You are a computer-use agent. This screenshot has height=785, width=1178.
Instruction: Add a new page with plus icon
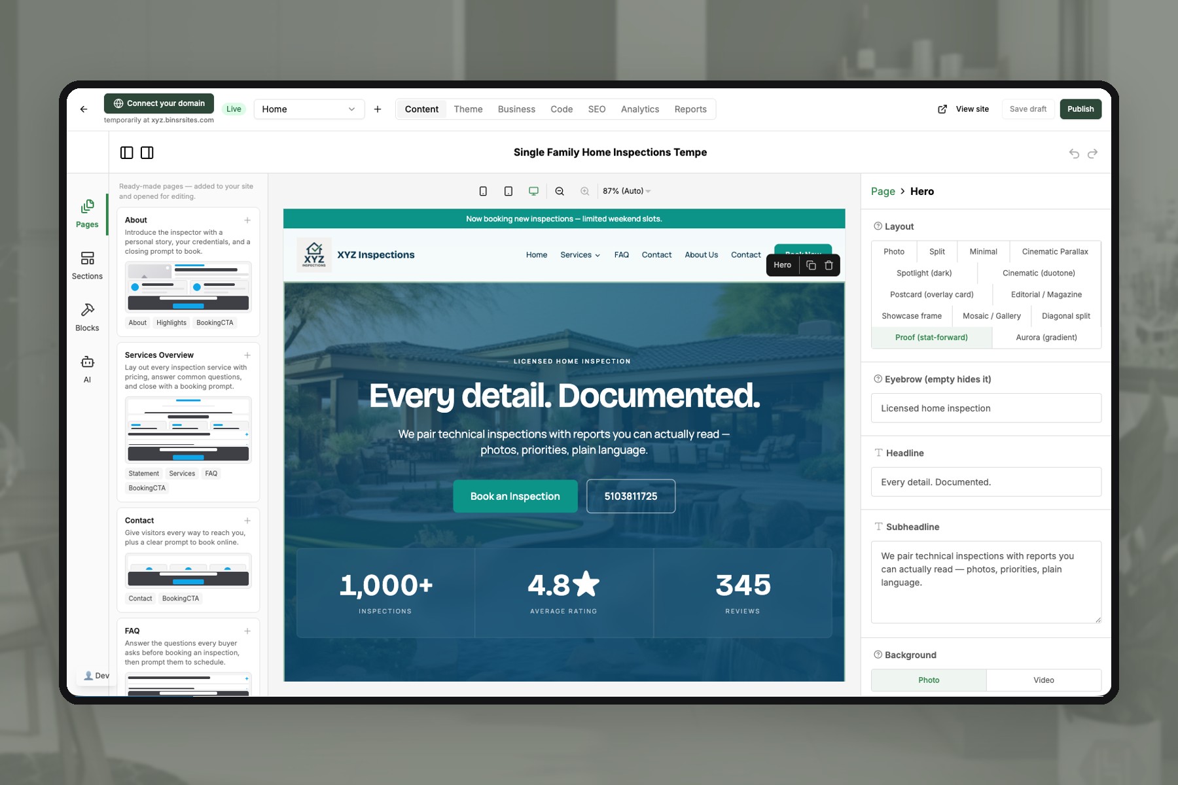pyautogui.click(x=378, y=109)
